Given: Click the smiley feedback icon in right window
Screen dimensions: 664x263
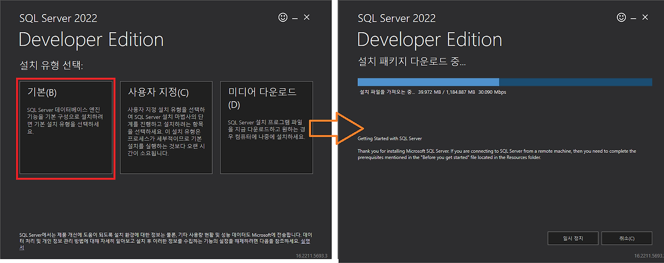Looking at the screenshot, I should pos(621,18).
